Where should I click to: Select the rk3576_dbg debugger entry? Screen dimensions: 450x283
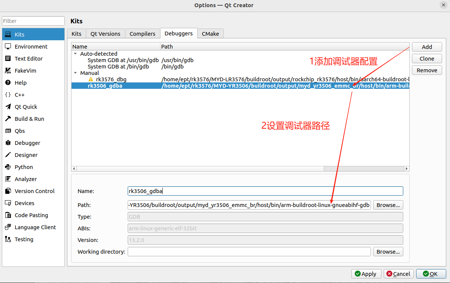tap(240, 79)
